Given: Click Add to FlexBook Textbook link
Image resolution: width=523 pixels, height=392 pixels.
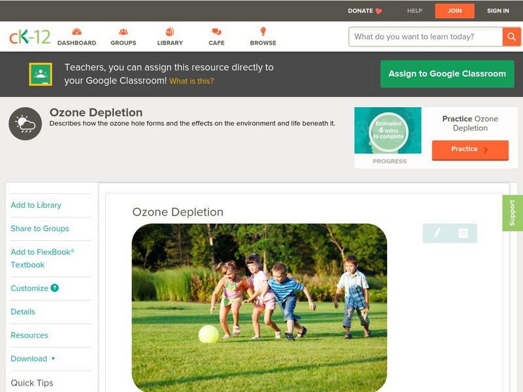Looking at the screenshot, I should pyautogui.click(x=42, y=258).
